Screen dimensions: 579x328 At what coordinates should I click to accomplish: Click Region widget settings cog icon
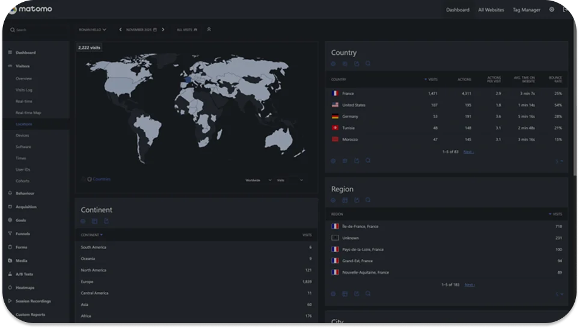[x=334, y=200]
